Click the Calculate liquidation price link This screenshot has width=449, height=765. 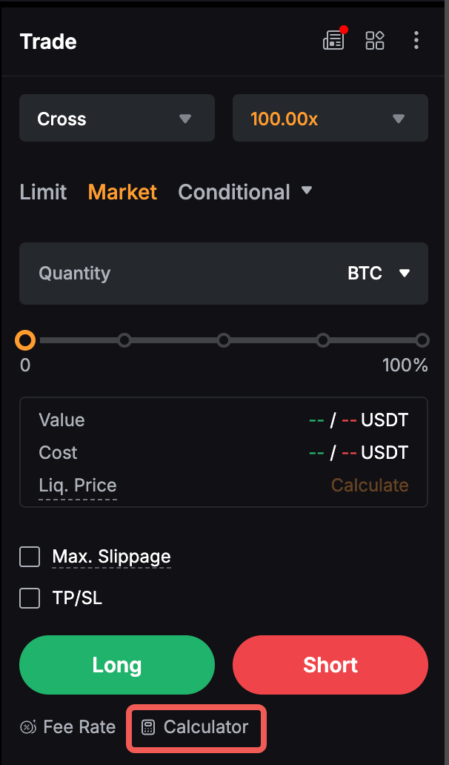(x=370, y=486)
